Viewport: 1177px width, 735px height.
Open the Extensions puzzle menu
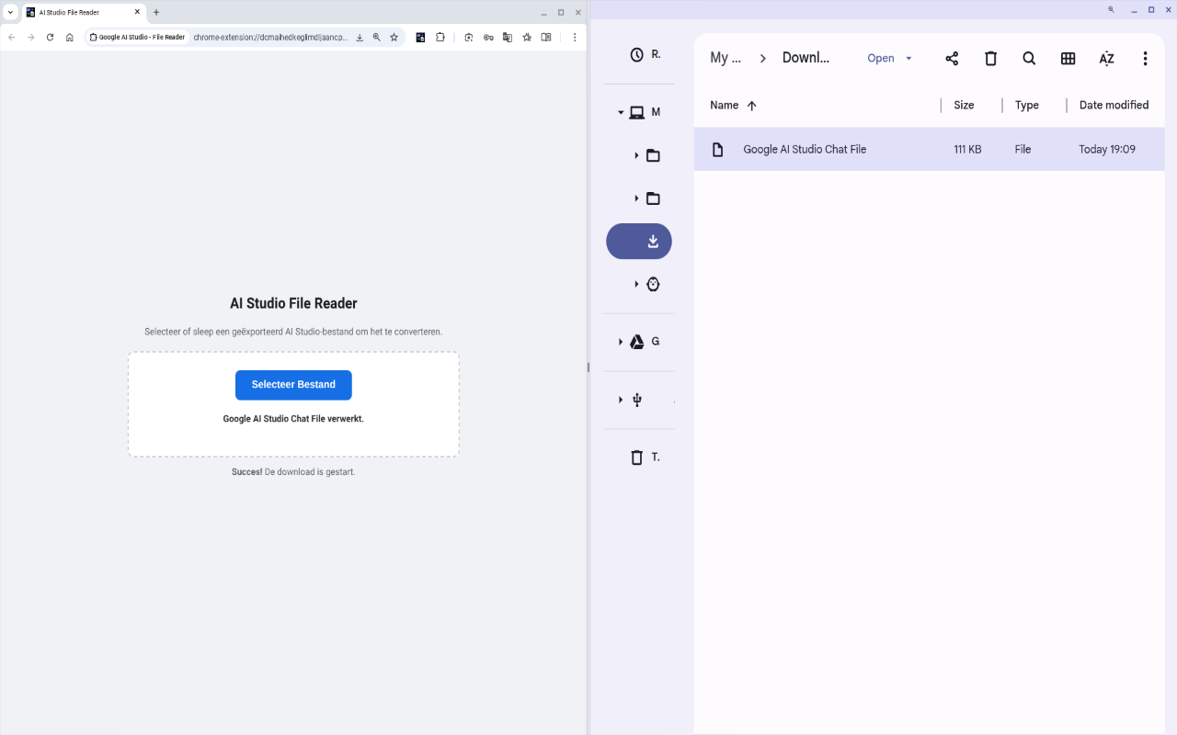coord(440,38)
